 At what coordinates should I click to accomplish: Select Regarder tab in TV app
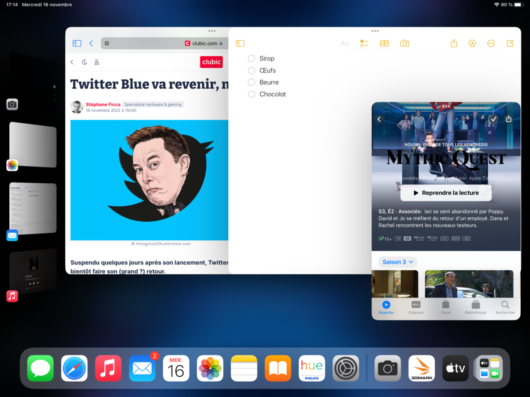(386, 307)
